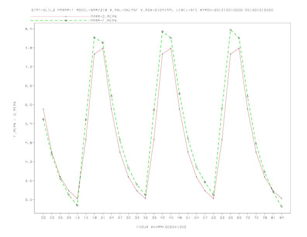
Task: Click the x-axis tick label 66
Action: coord(231,218)
